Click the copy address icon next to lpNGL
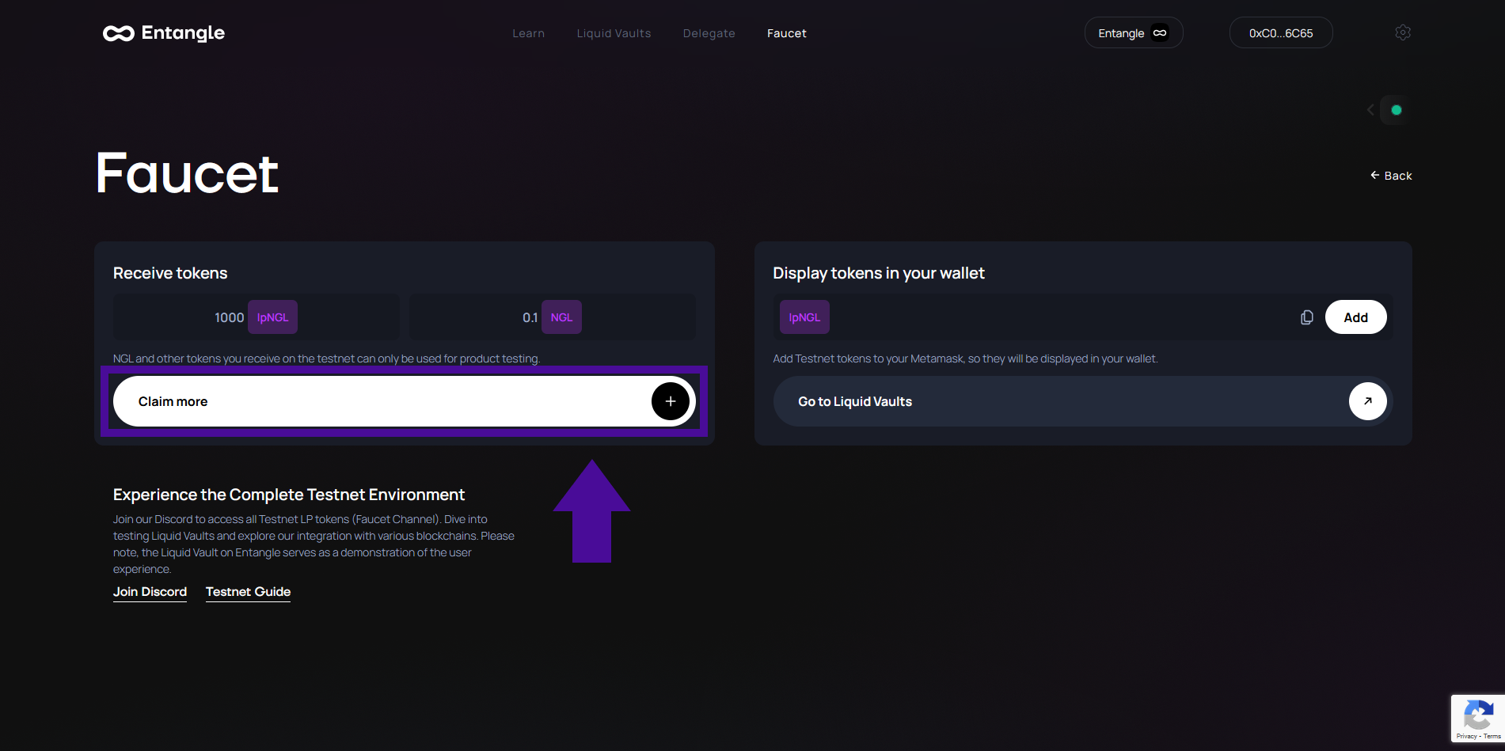 point(1306,317)
